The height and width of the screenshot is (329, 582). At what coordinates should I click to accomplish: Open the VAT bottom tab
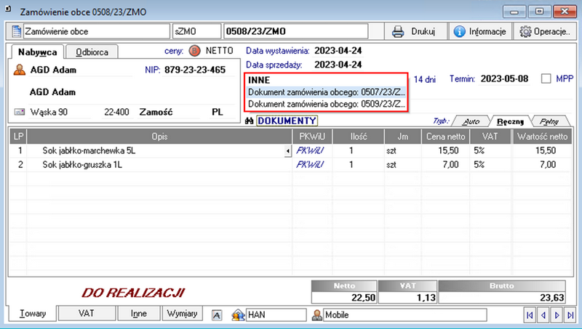point(86,314)
